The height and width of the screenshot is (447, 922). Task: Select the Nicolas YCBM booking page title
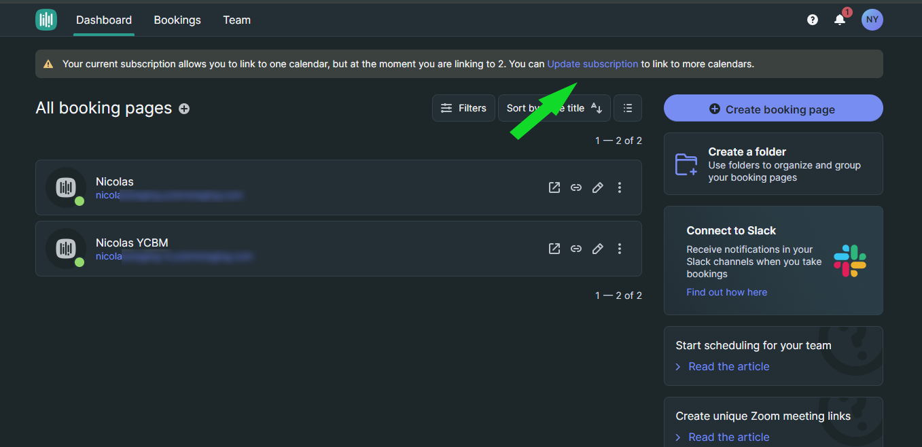132,243
